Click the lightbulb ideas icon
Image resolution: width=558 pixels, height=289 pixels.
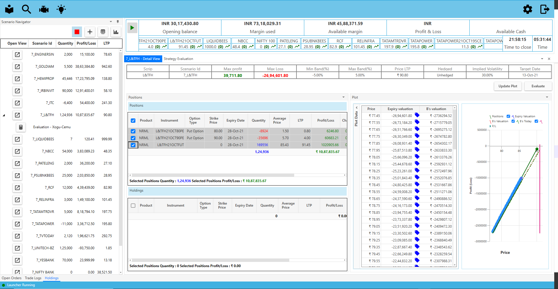[x=61, y=9]
